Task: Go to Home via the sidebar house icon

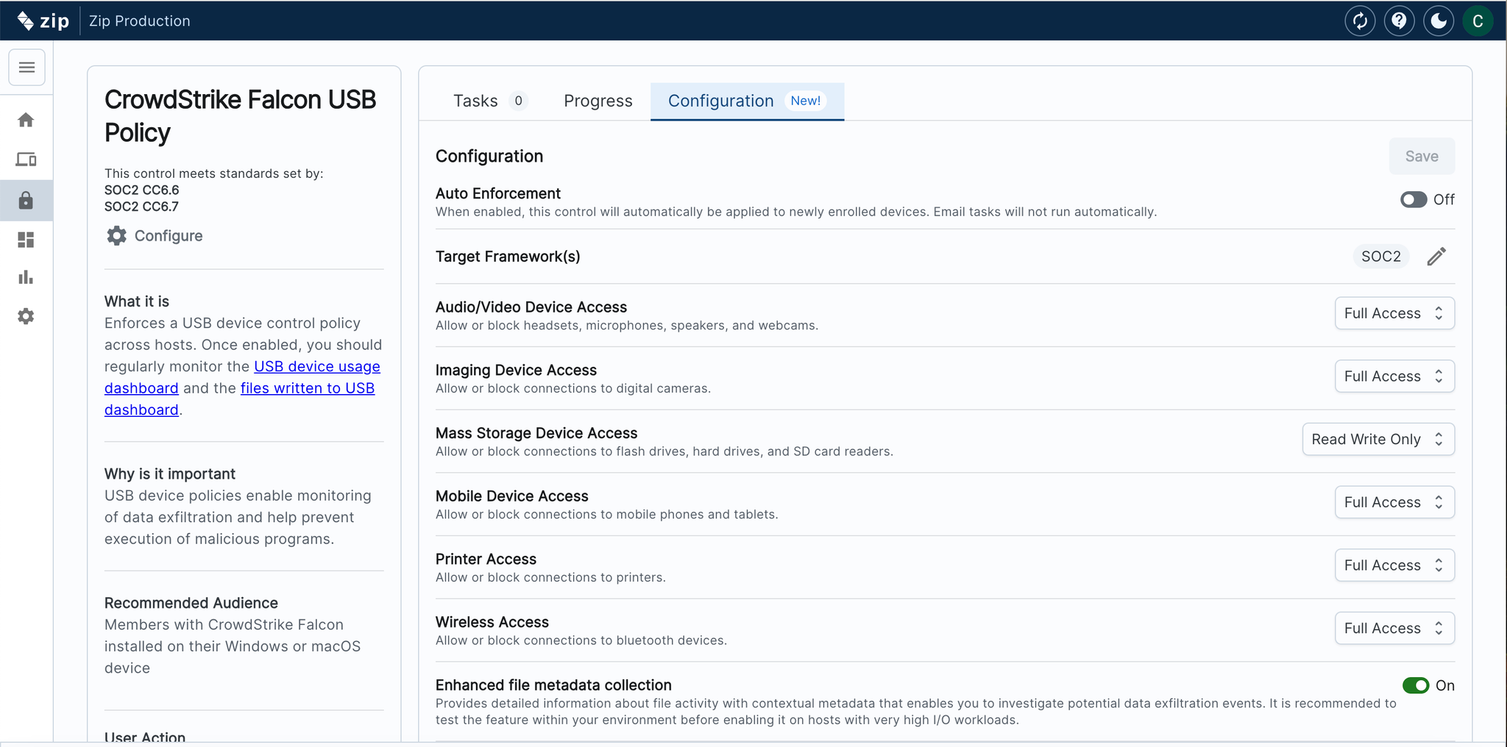Action: click(x=26, y=120)
